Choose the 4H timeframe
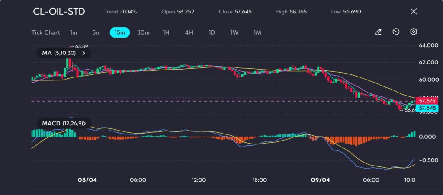Viewport: 443px width, 195px height. [189, 32]
